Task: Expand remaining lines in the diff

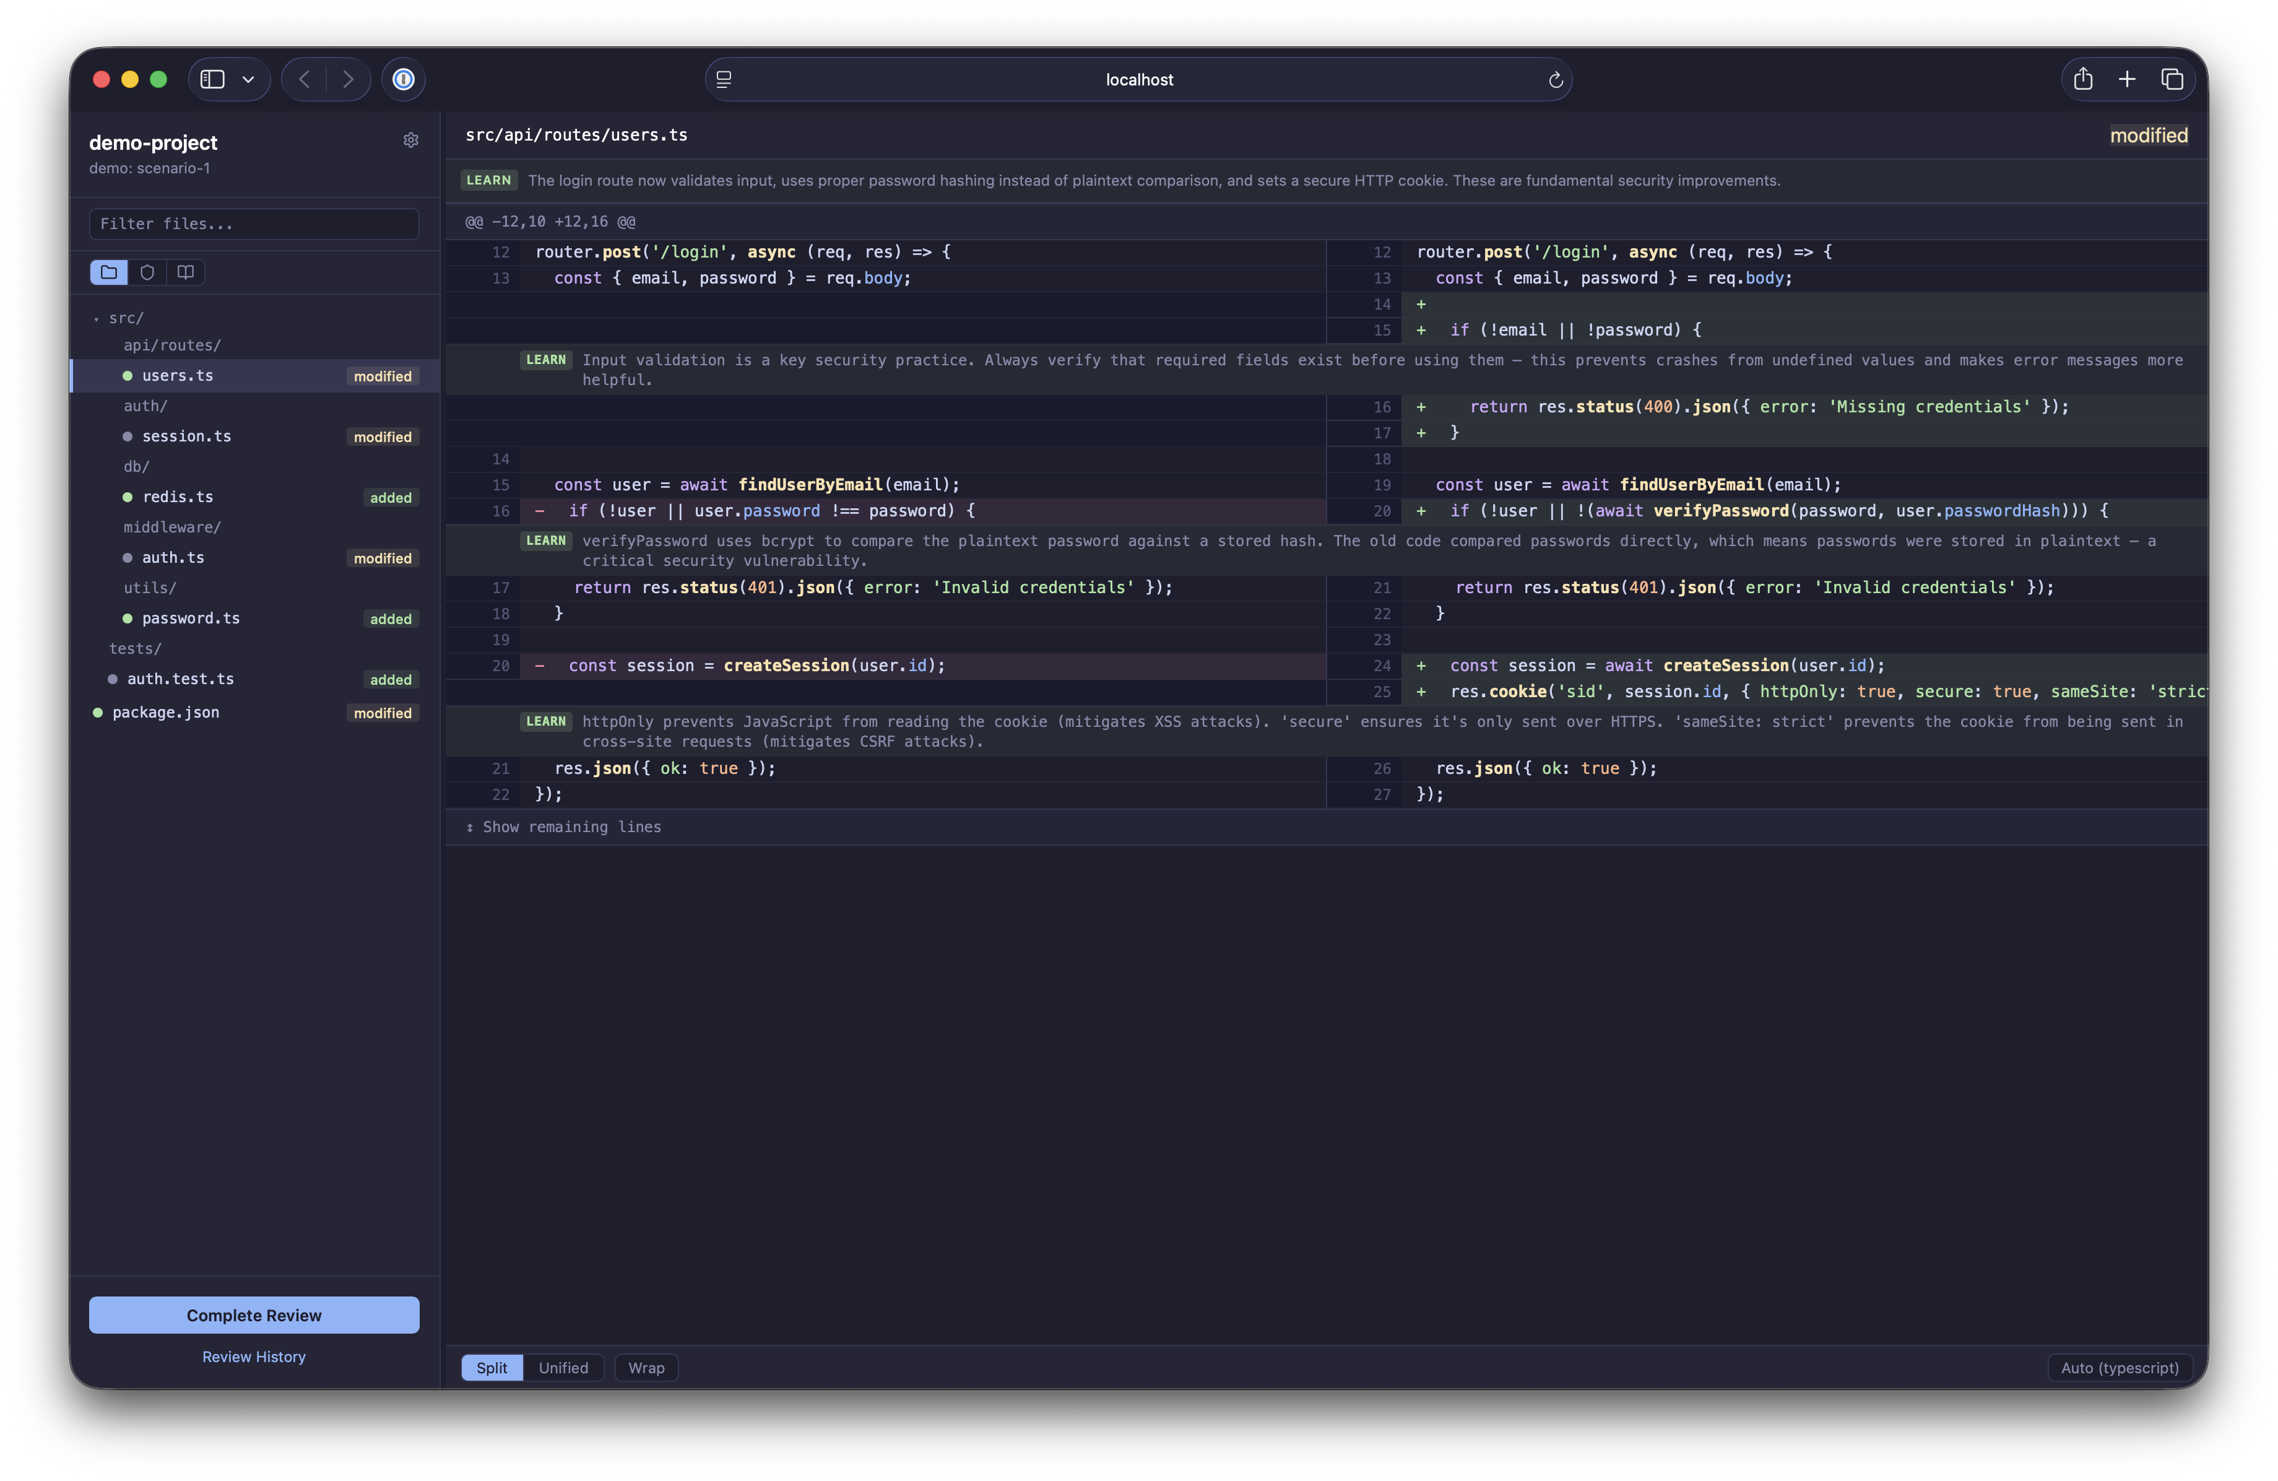Action: pyautogui.click(x=571, y=827)
